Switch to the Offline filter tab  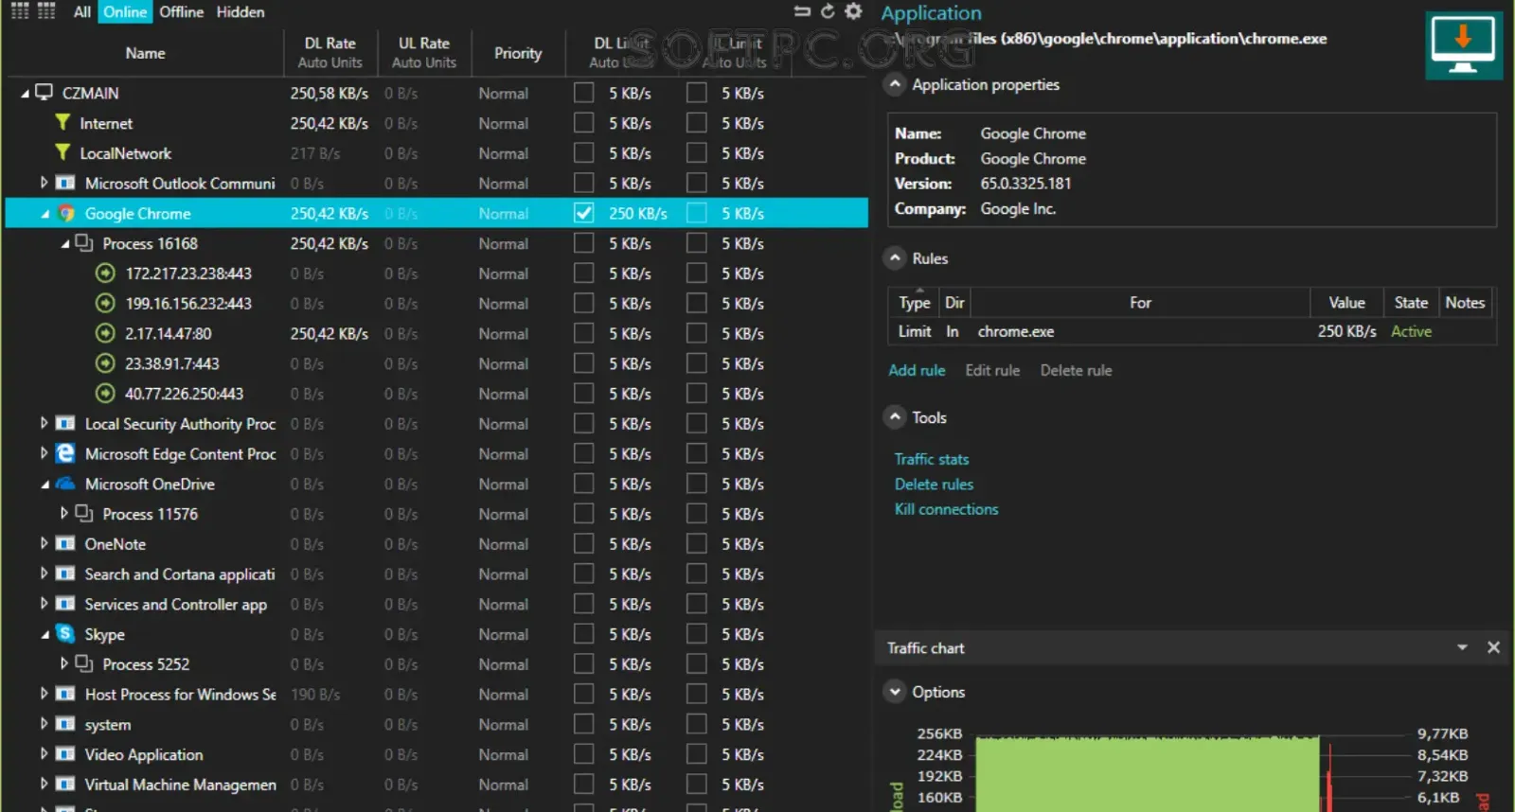[x=181, y=11]
